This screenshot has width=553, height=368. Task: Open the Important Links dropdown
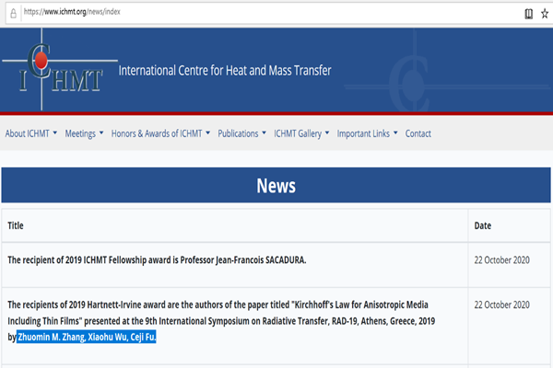[367, 133]
